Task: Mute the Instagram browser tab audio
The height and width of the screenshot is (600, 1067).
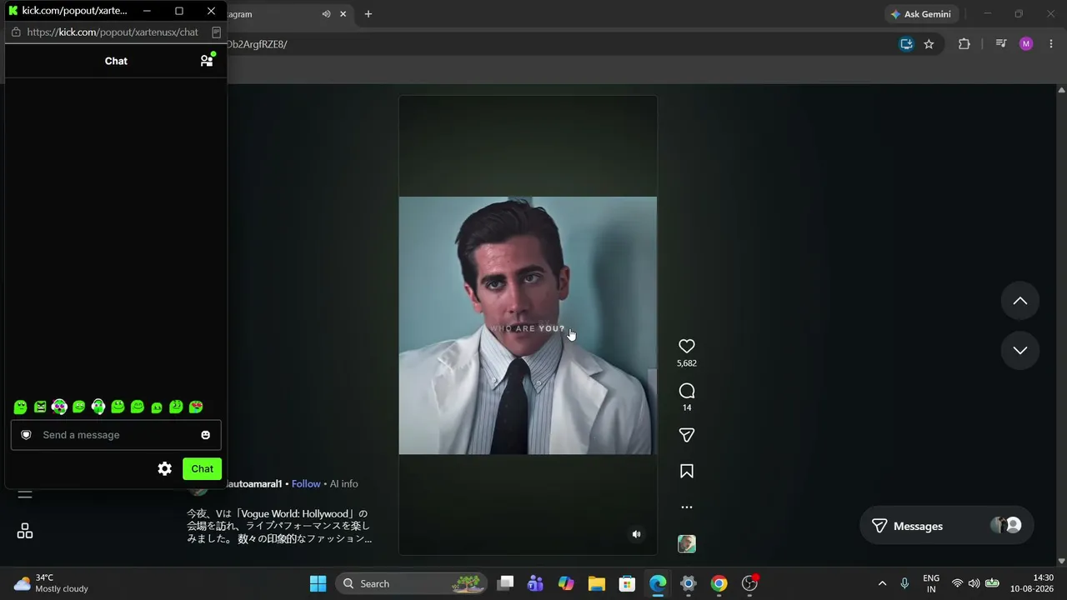Action: point(326,14)
